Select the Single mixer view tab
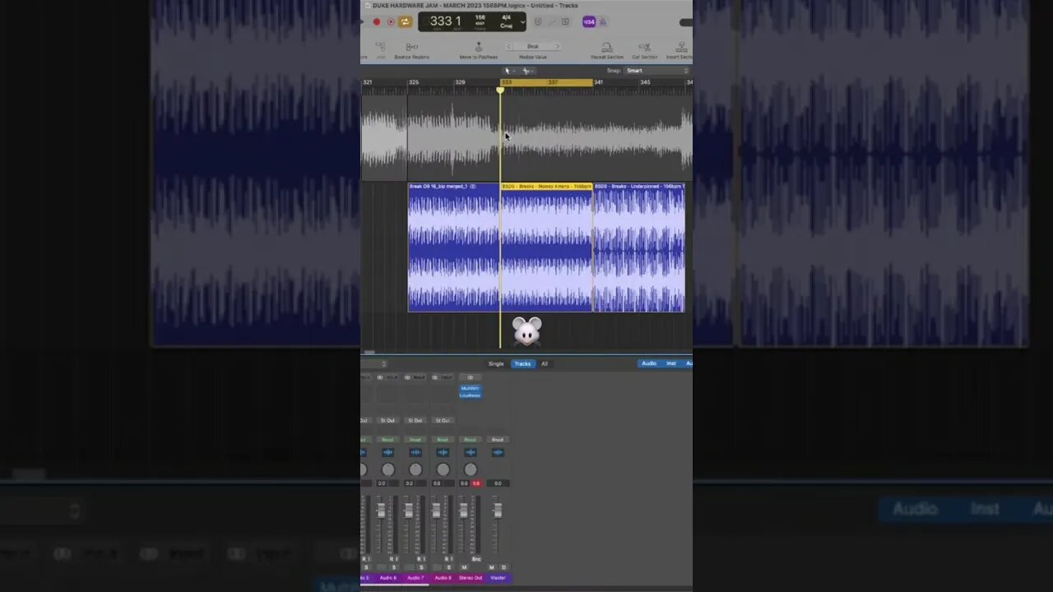The height and width of the screenshot is (592, 1053). click(x=496, y=363)
